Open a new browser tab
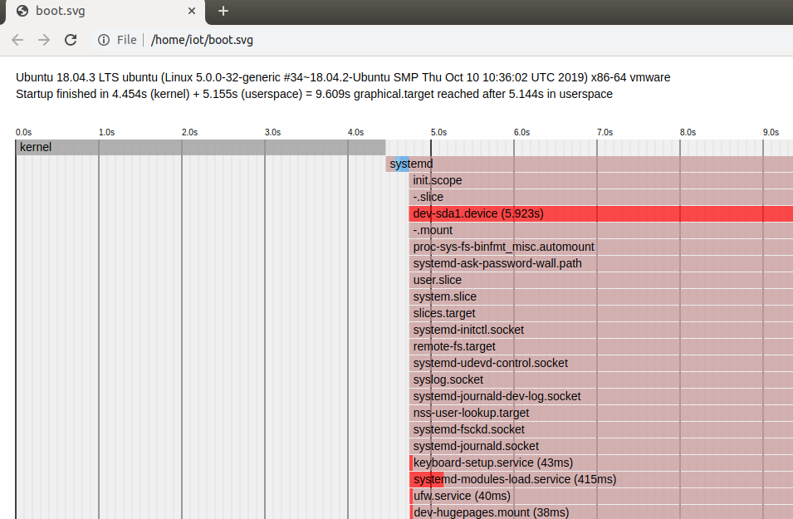The width and height of the screenshot is (793, 519). point(223,11)
